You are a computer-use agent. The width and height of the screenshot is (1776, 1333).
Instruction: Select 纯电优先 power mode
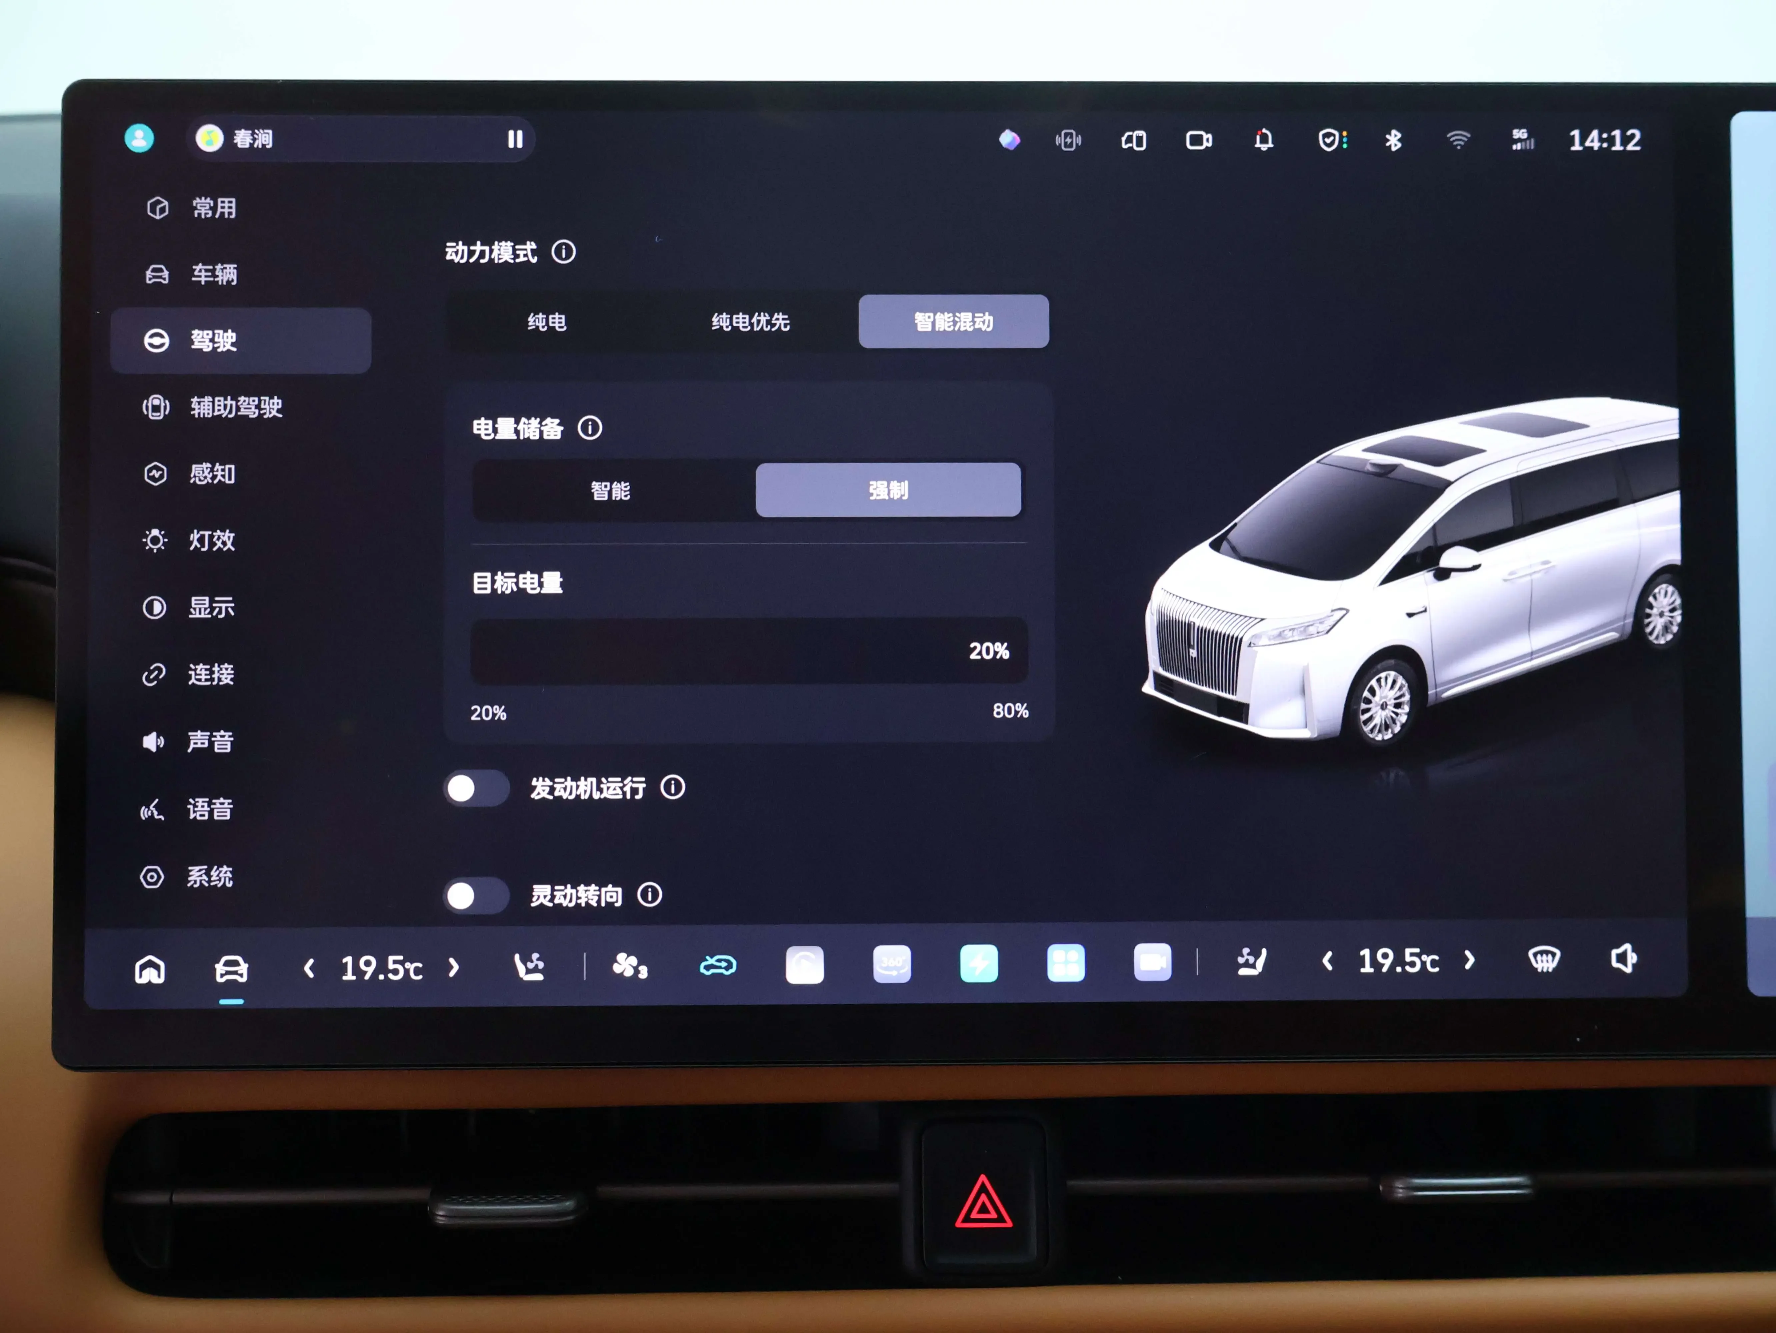[x=751, y=322]
